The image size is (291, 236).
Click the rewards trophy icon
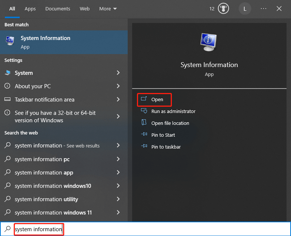pos(223,9)
